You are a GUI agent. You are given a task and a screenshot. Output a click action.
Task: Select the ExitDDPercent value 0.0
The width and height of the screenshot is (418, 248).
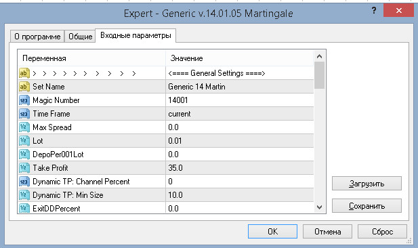(x=173, y=209)
